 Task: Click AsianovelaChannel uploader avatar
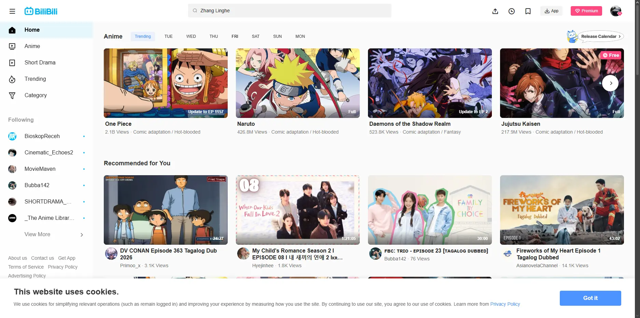tap(508, 254)
